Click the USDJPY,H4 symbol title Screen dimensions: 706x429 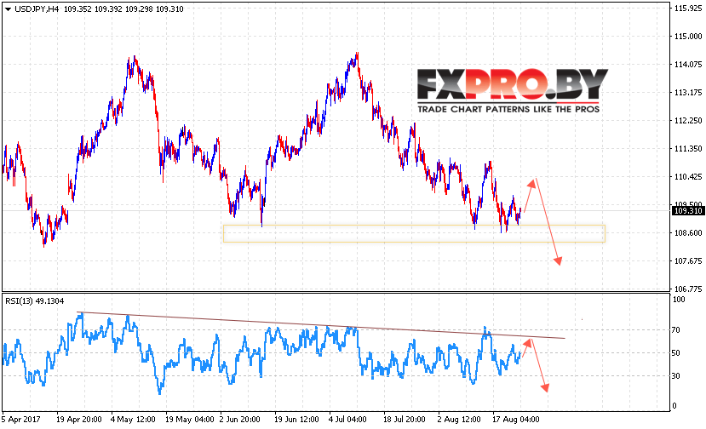tap(37, 9)
